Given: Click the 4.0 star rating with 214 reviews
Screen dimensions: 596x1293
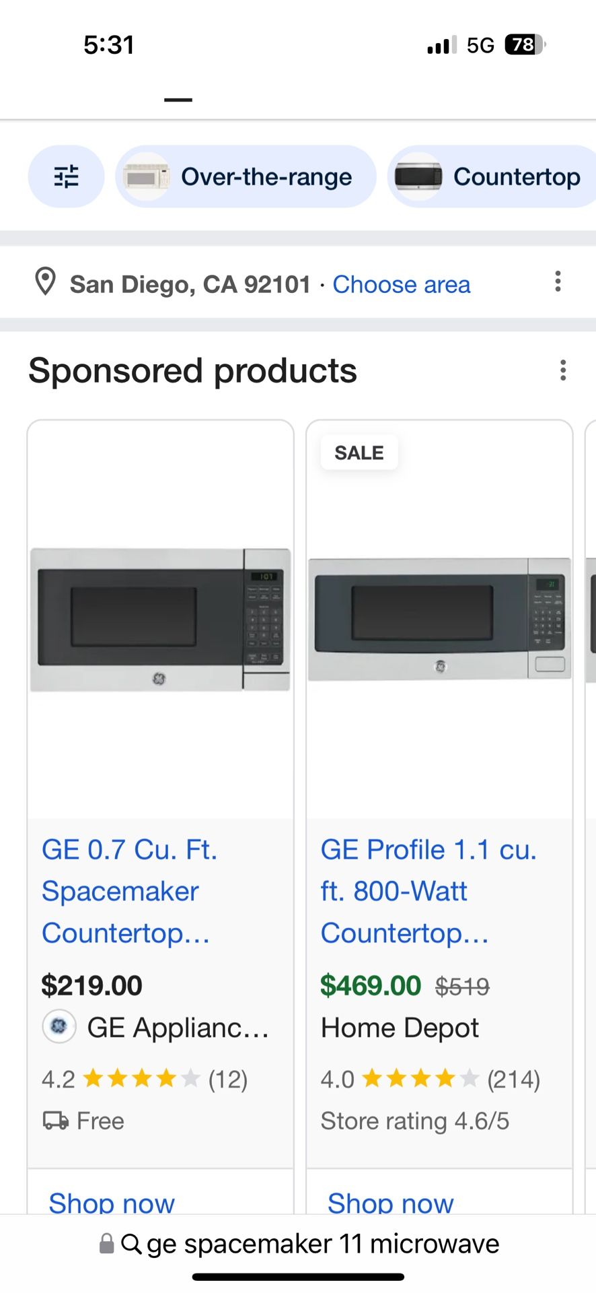Looking at the screenshot, I should tap(430, 1079).
